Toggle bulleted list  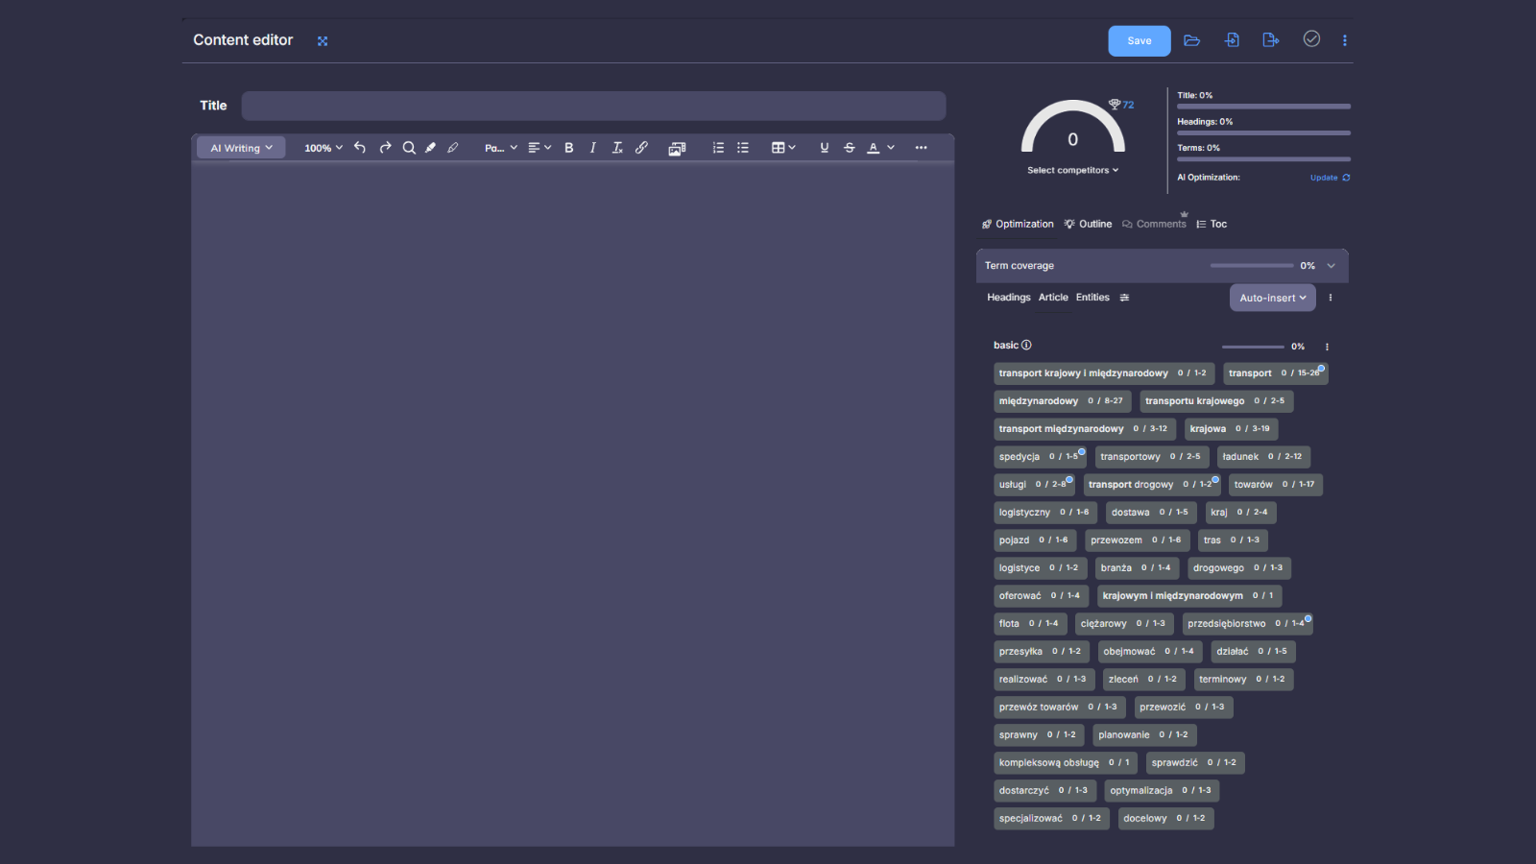pyautogui.click(x=743, y=148)
